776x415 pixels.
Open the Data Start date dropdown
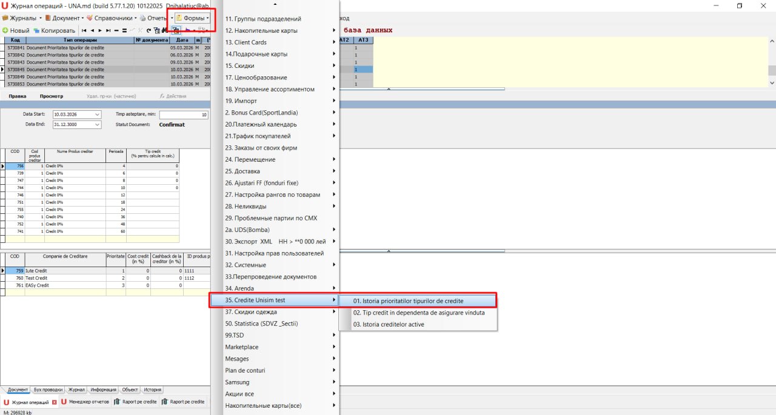(x=97, y=115)
